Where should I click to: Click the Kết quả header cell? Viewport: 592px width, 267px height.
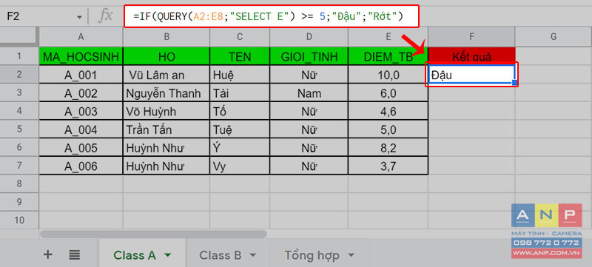471,56
